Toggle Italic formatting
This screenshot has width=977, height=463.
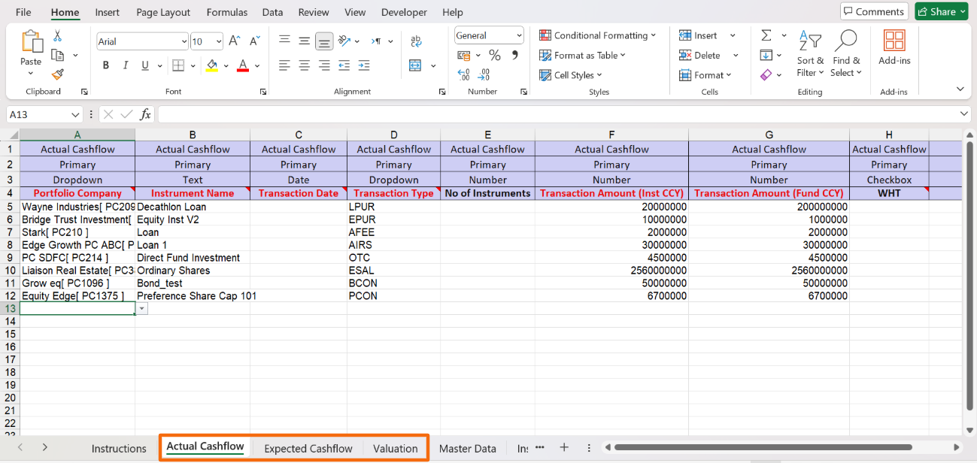[125, 65]
